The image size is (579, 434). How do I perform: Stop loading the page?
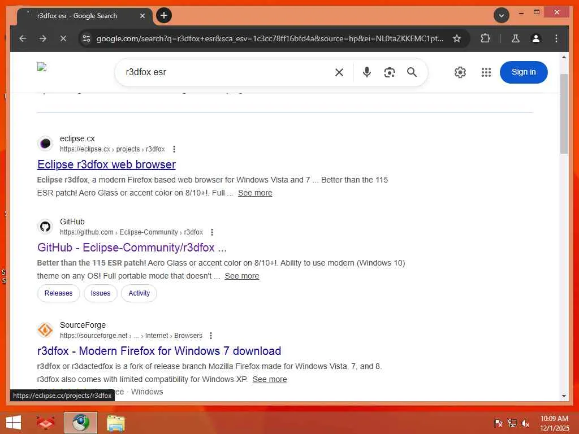coord(63,38)
